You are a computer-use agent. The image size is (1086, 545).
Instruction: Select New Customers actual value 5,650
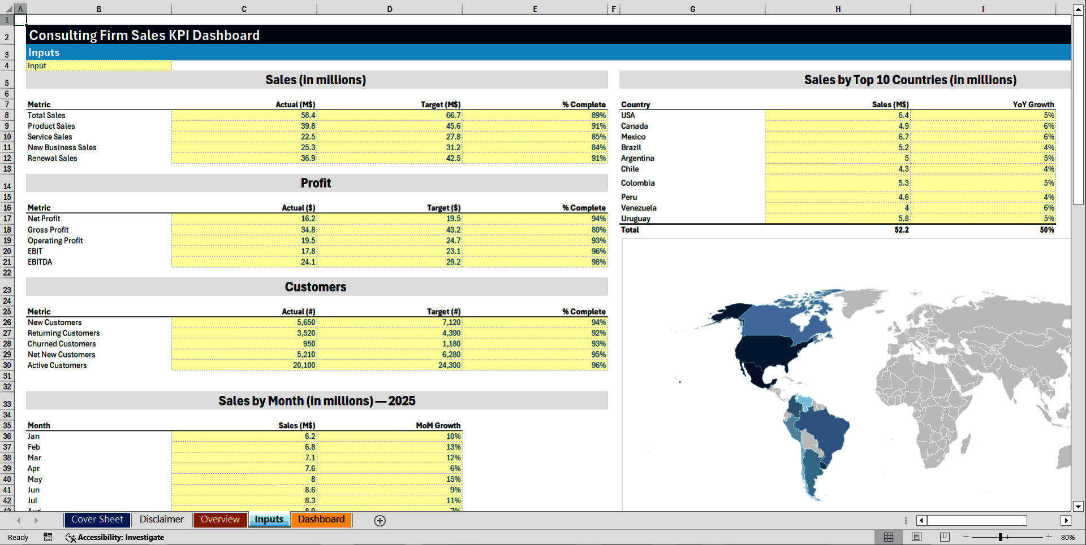[x=244, y=322]
